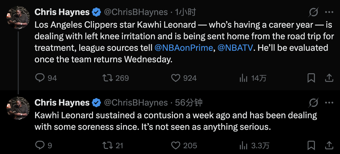Open Grok icon on first tweet

click(x=313, y=12)
